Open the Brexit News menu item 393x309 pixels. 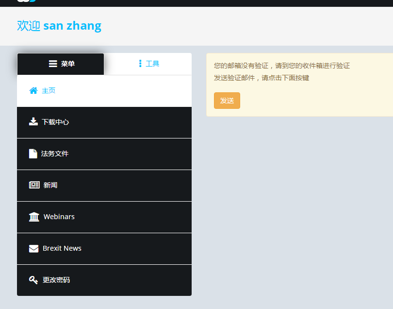pyautogui.click(x=104, y=249)
